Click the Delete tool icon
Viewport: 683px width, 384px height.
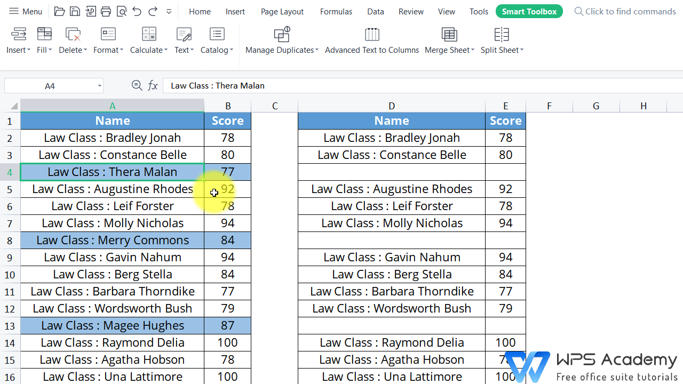coord(73,35)
